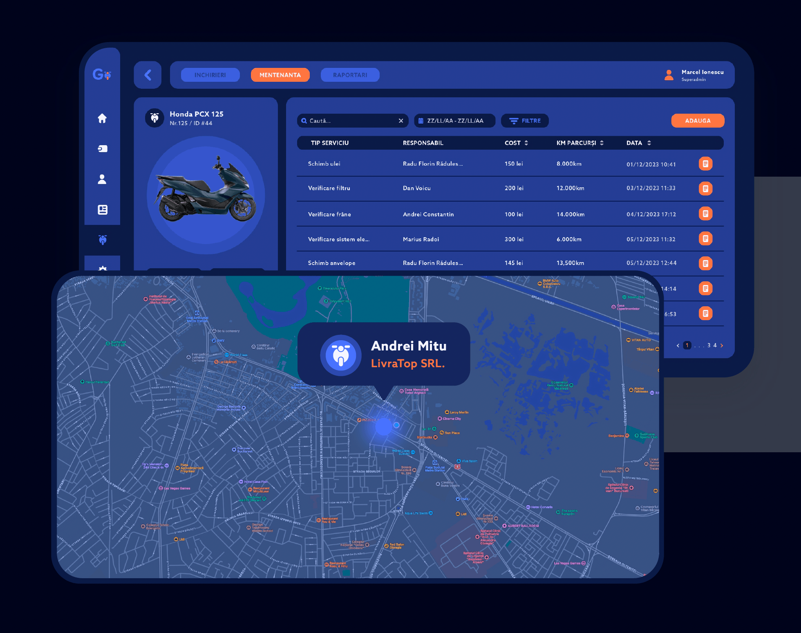
Task: Select Schimb anvelope service text
Action: click(331, 263)
